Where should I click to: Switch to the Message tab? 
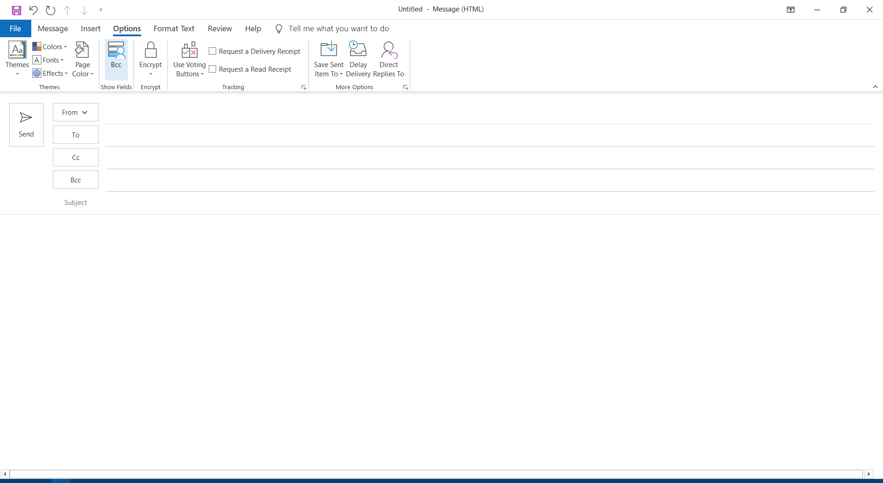tap(53, 28)
